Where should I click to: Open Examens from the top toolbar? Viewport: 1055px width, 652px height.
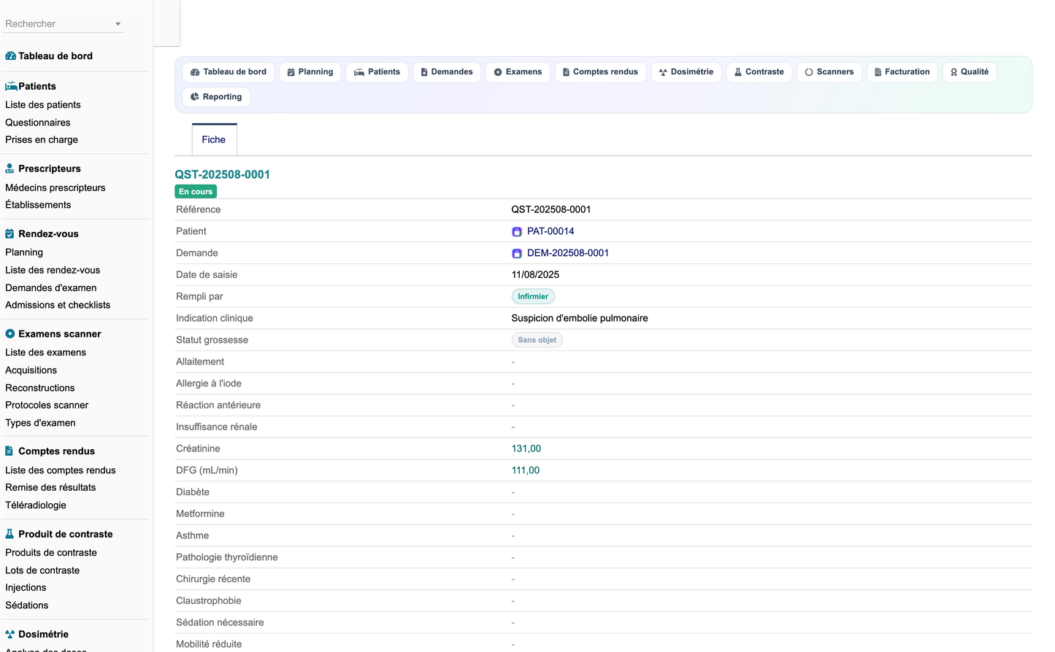point(518,72)
